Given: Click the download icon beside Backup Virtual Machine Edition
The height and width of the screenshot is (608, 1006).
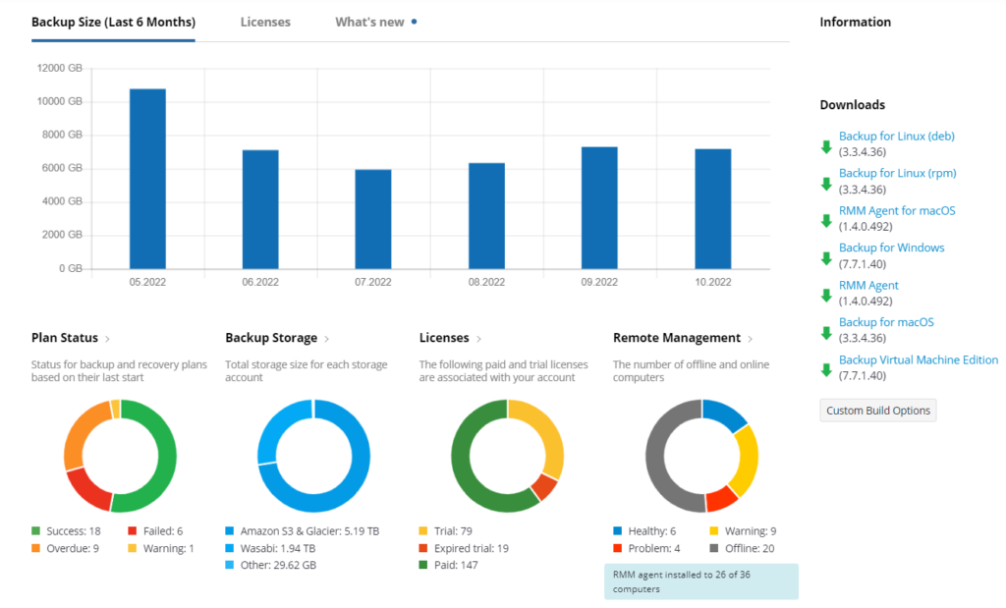Looking at the screenshot, I should click(825, 367).
